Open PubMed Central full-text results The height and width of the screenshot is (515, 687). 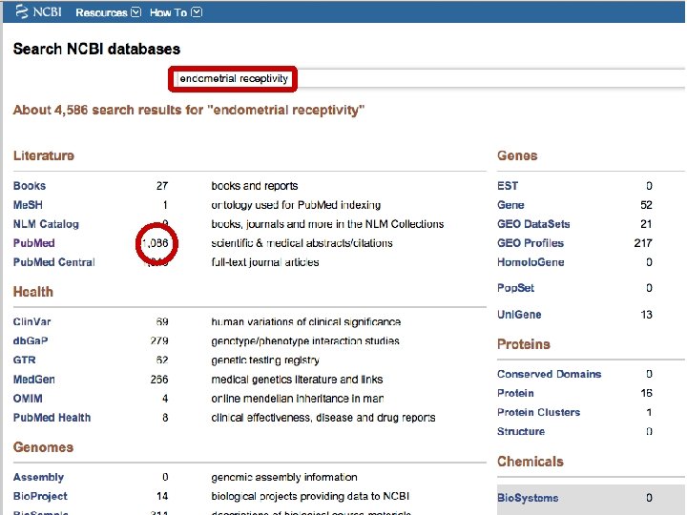[53, 262]
